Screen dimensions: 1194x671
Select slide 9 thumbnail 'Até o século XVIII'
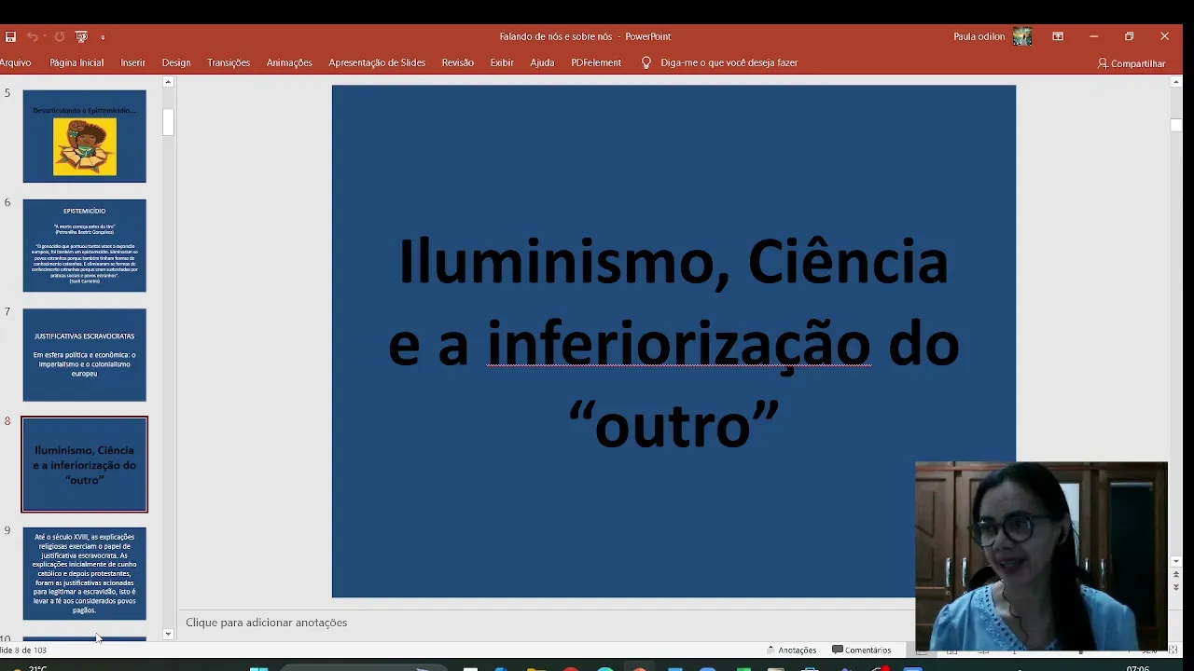pyautogui.click(x=85, y=573)
